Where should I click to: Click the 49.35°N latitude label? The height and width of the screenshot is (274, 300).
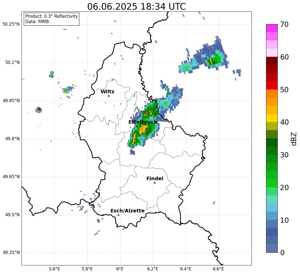coord(11,252)
